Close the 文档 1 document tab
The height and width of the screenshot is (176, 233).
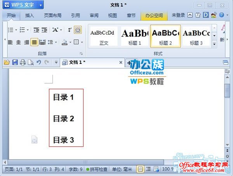pyautogui.click(x=121, y=62)
